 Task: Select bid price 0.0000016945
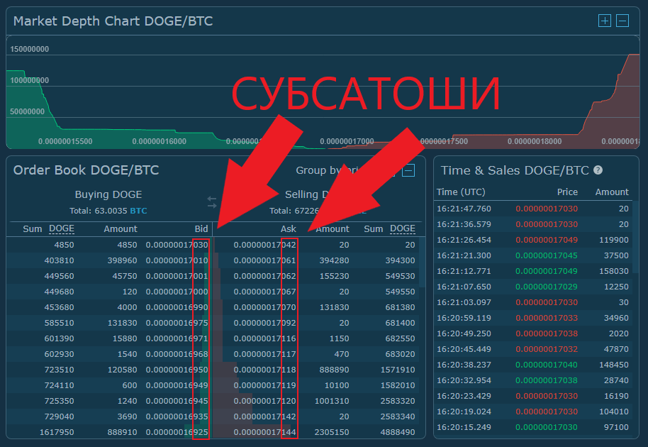177,401
